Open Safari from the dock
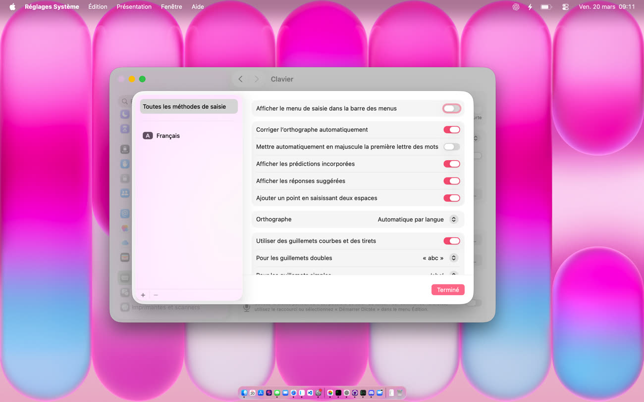 tap(294, 393)
